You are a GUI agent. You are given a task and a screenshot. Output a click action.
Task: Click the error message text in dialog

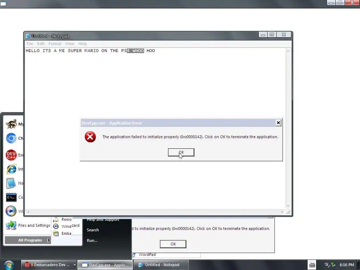tap(190, 137)
